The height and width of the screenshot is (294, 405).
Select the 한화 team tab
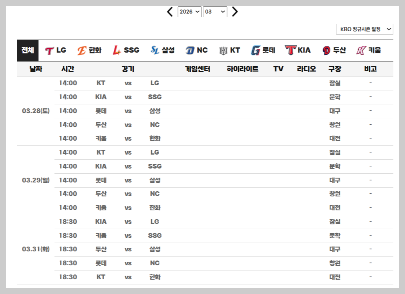point(89,50)
